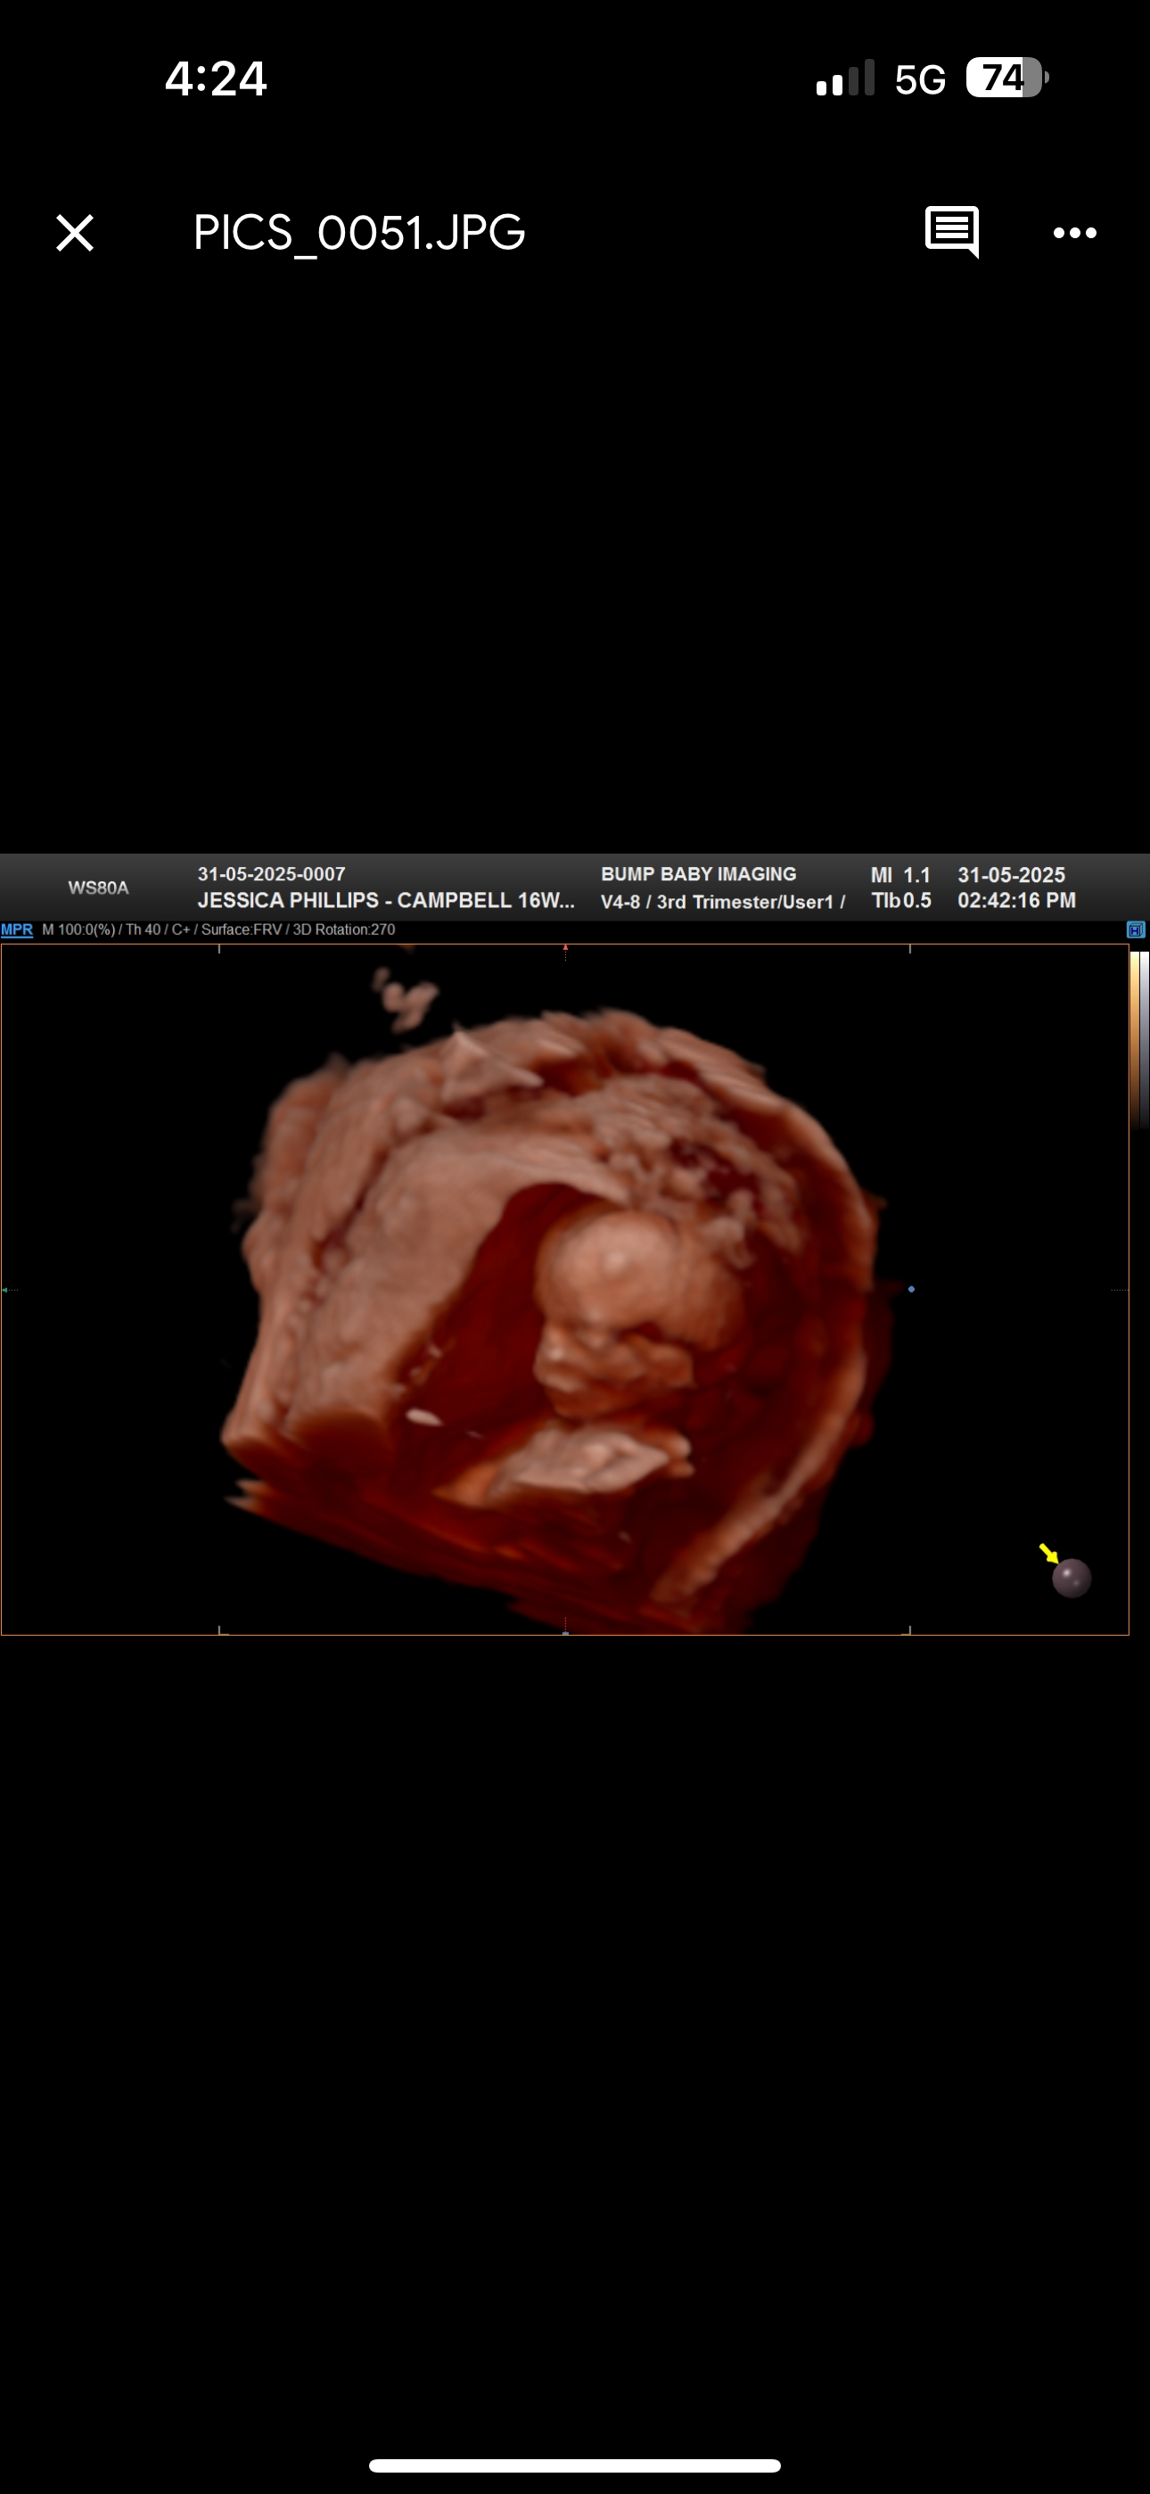1150x2494 pixels.
Task: Tap the PICS_0051.JPG file name title
Action: tap(359, 234)
